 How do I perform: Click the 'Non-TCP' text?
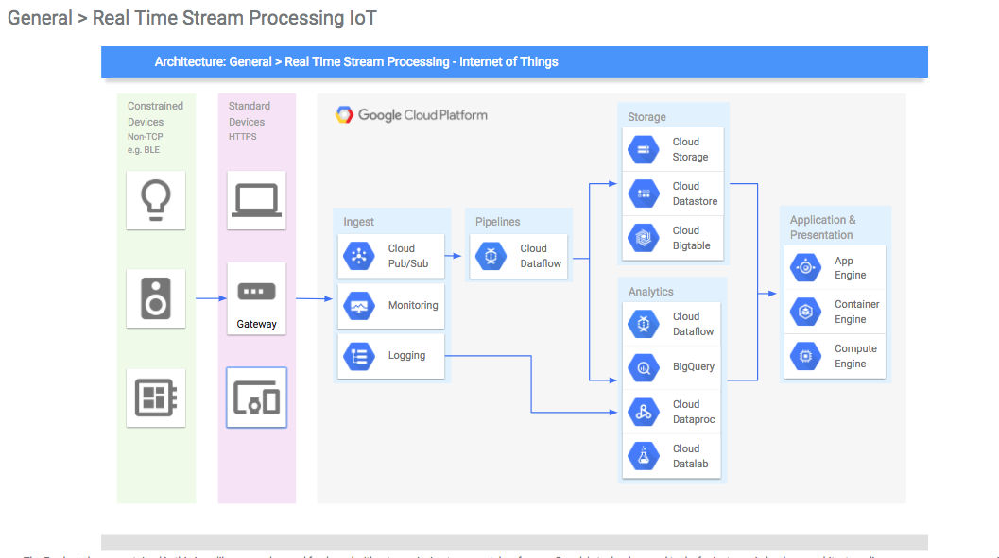[x=146, y=137]
